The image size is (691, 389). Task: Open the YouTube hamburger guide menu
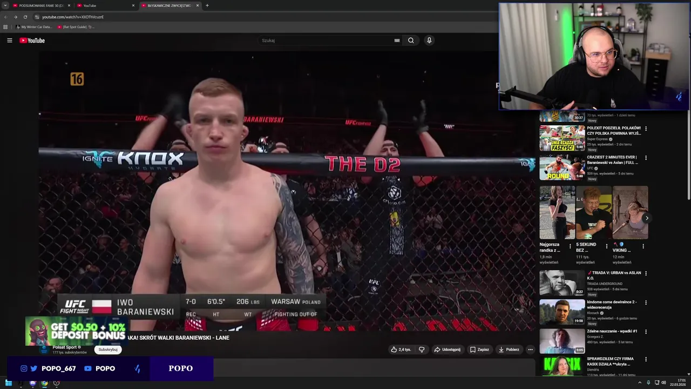[9, 41]
